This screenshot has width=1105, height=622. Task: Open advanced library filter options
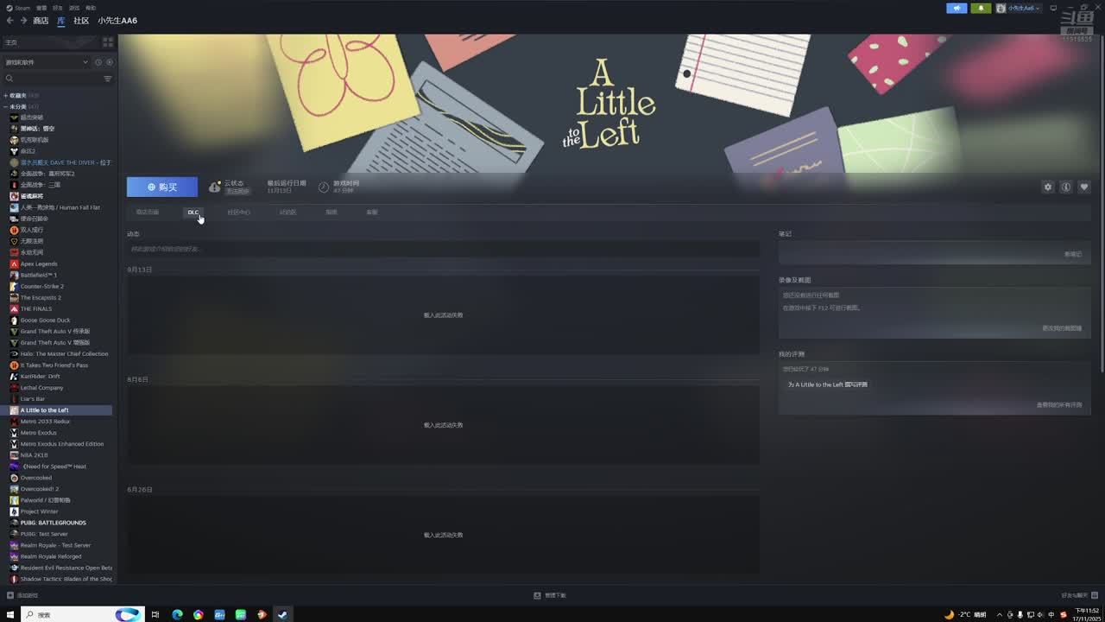click(x=108, y=79)
